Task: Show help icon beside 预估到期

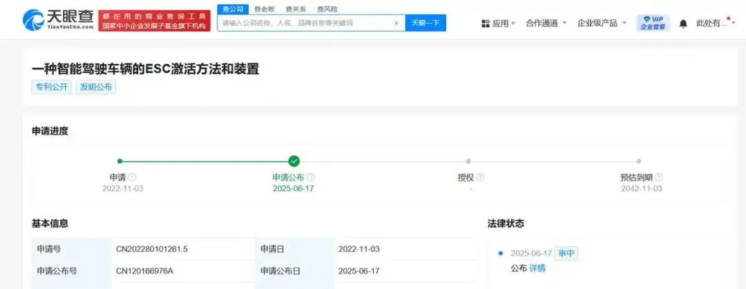Action: pyautogui.click(x=659, y=177)
